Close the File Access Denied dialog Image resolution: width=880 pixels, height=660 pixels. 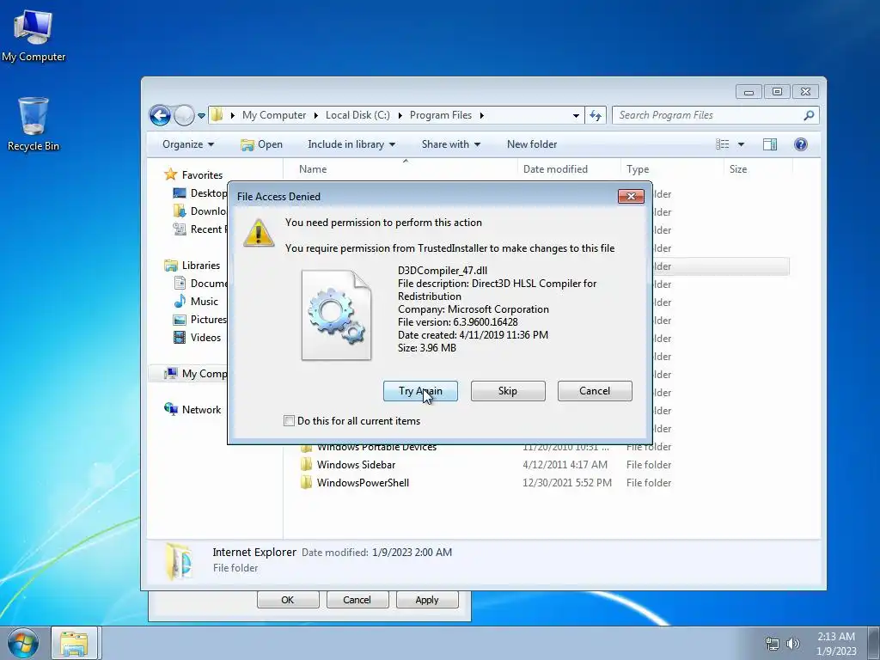click(x=631, y=196)
